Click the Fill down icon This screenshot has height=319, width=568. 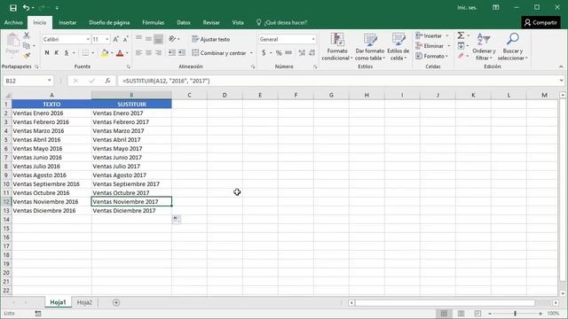pyautogui.click(x=461, y=45)
